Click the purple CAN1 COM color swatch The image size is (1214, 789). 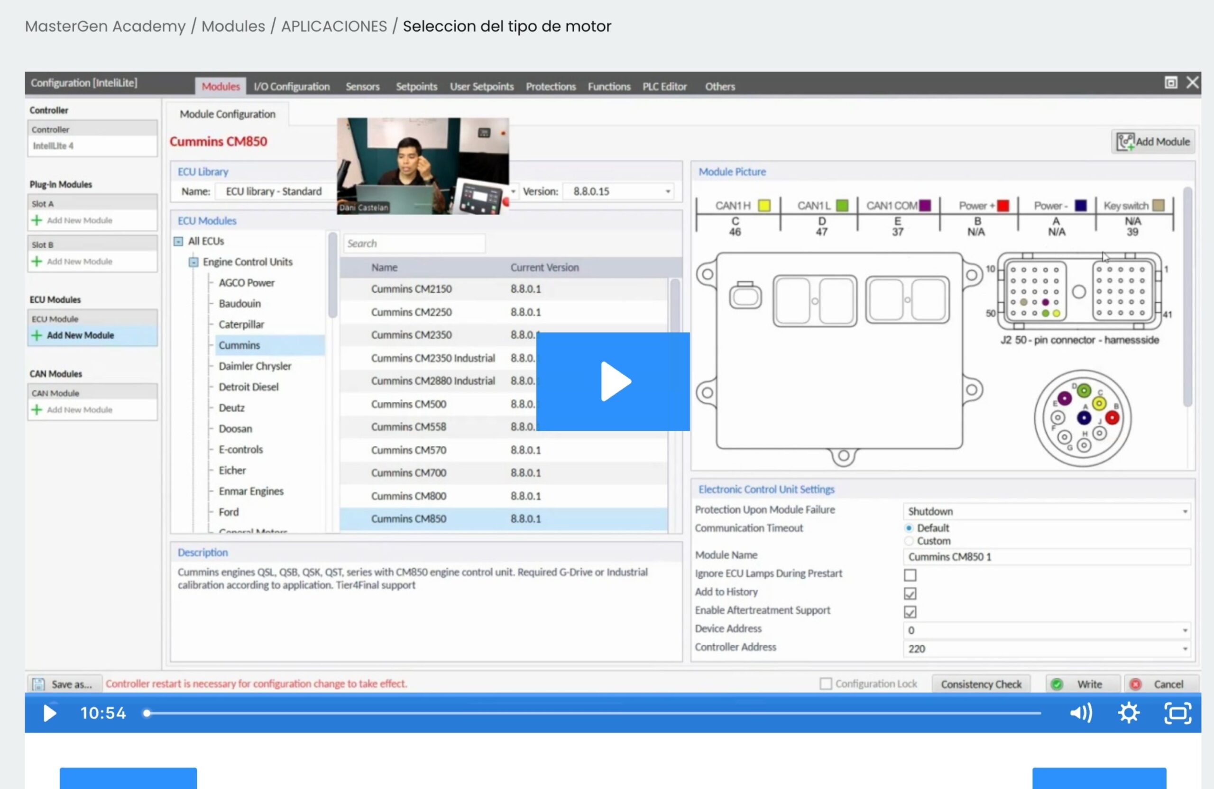(925, 205)
